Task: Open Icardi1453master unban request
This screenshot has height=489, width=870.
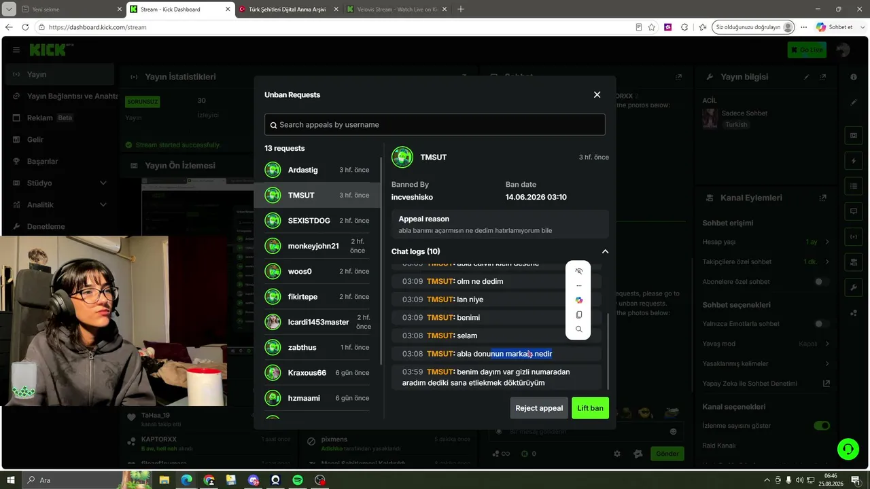Action: 317,322
